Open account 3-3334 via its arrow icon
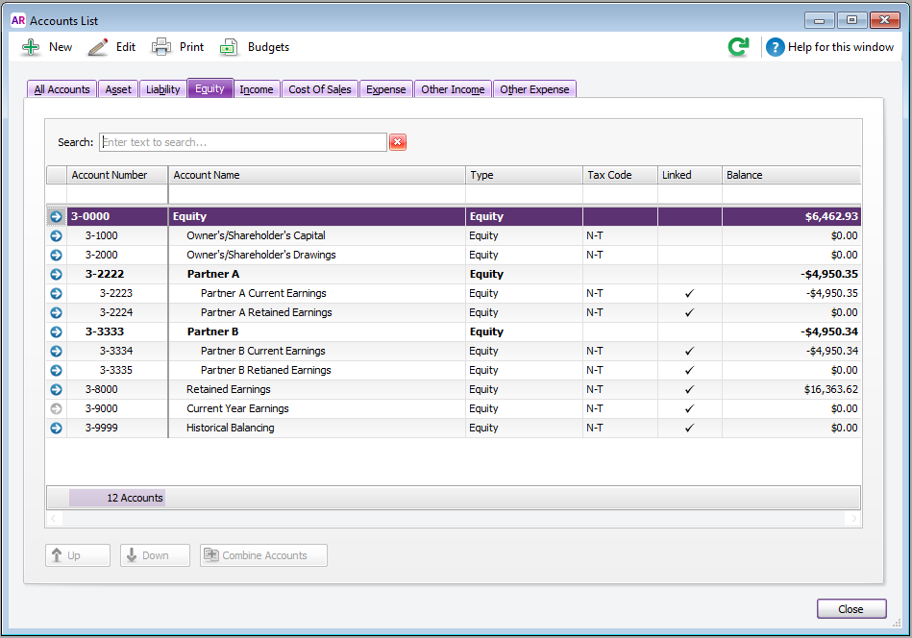The image size is (912, 638). pyautogui.click(x=56, y=351)
